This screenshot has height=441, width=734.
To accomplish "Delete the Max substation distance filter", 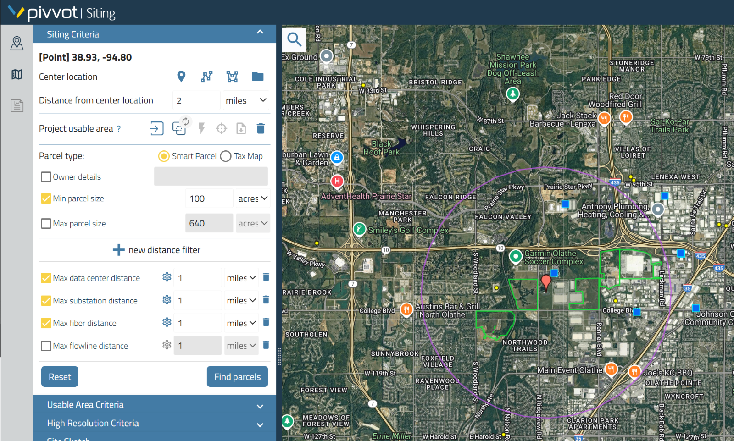I will 266,300.
